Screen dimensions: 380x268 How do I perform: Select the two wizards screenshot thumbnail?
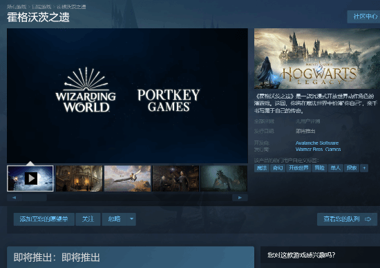pos(175,178)
